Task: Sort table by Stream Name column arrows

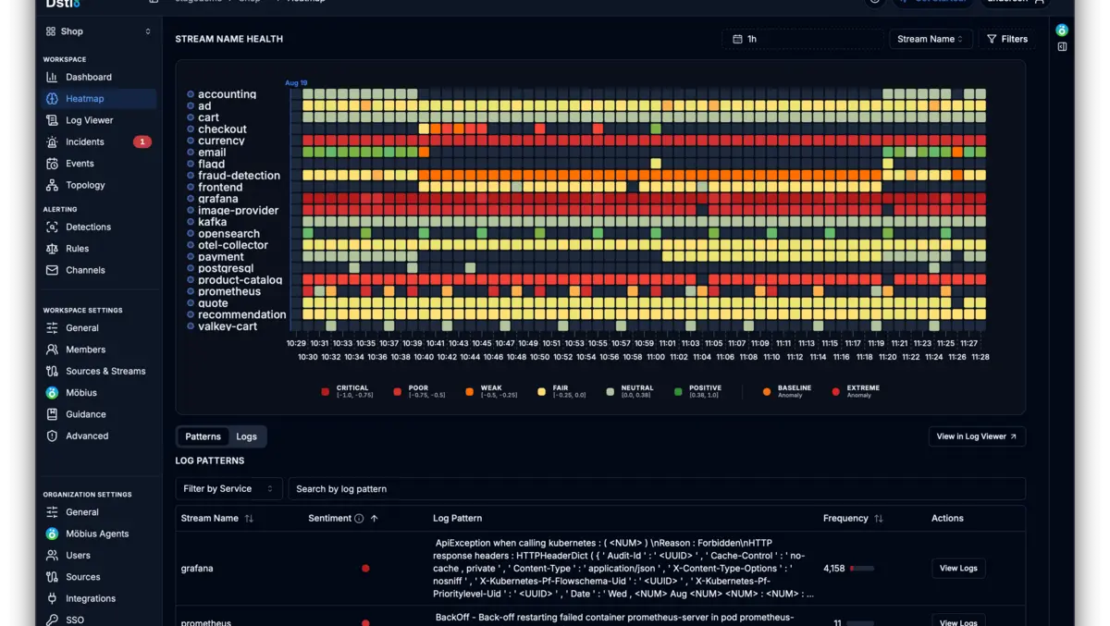Action: coord(249,519)
